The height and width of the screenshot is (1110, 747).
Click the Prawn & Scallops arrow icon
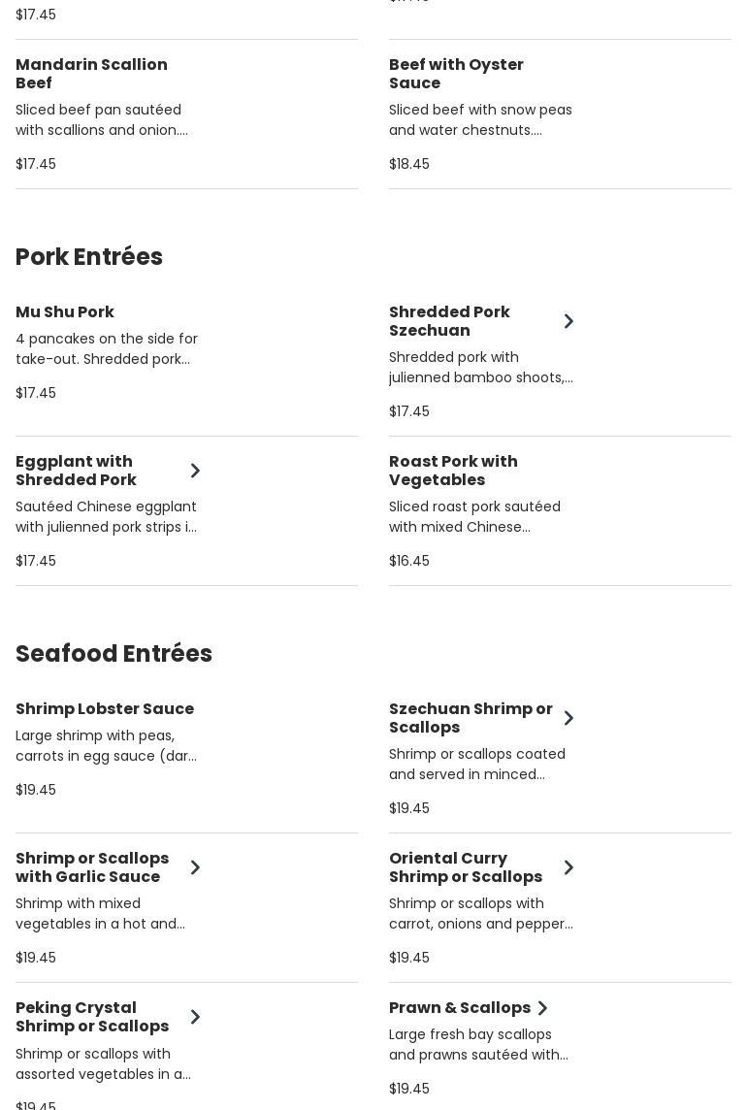(542, 1008)
